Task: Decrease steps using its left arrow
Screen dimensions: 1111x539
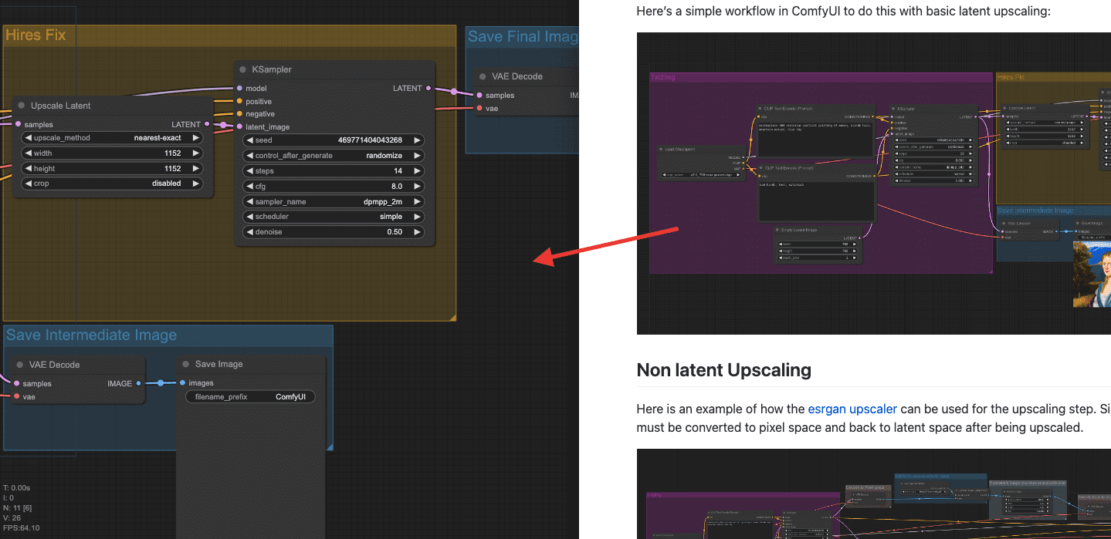Action: (x=249, y=171)
